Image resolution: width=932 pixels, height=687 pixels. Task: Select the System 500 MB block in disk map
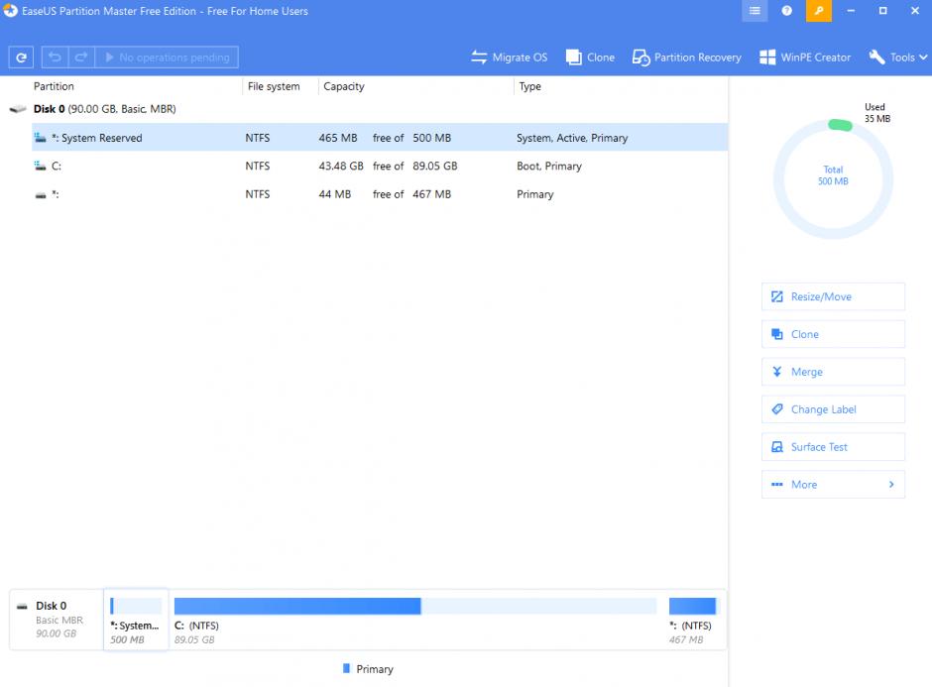(x=136, y=620)
